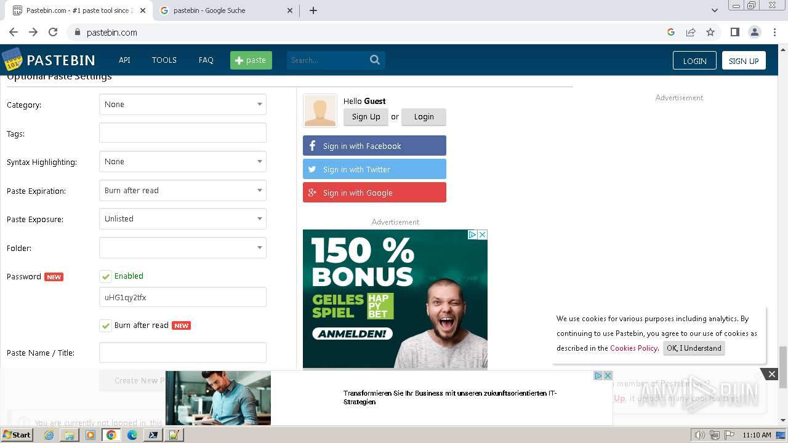This screenshot has height=443, width=788.
Task: Open the API menu item
Action: click(x=124, y=60)
